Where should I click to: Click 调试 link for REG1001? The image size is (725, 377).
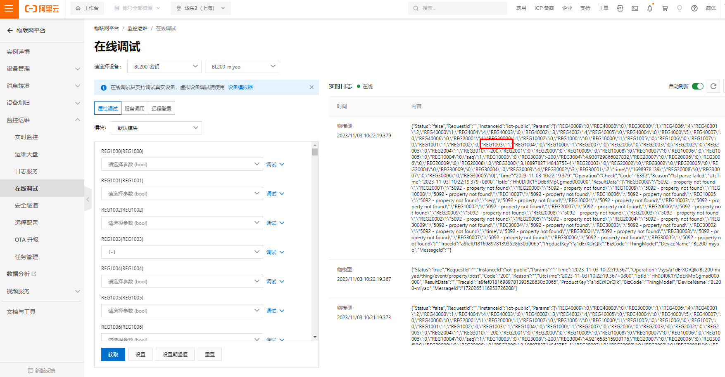pos(271,193)
